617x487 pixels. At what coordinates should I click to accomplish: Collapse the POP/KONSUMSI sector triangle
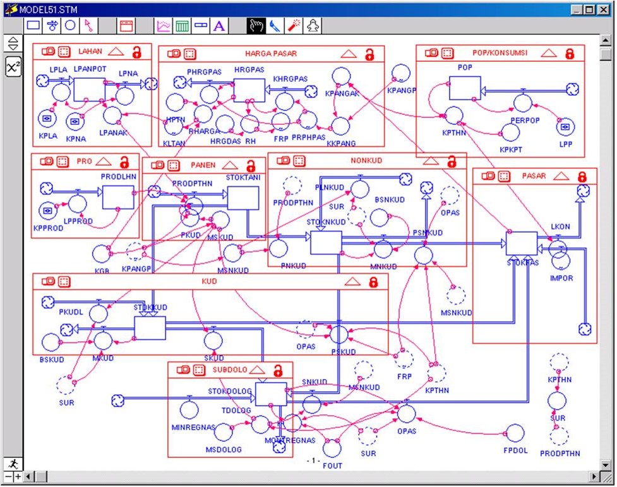point(549,54)
